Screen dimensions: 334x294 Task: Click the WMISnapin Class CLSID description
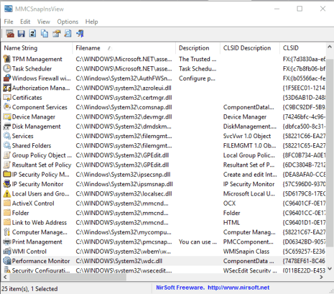click(246, 251)
